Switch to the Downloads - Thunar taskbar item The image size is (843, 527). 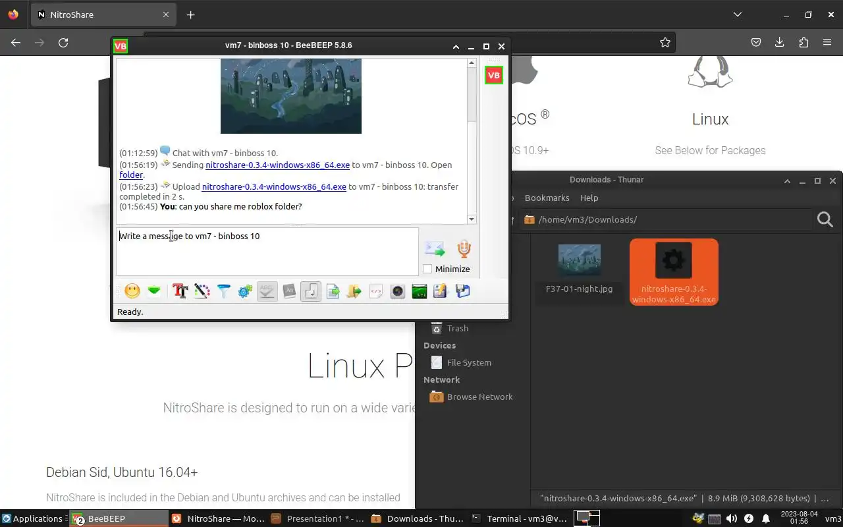click(417, 518)
